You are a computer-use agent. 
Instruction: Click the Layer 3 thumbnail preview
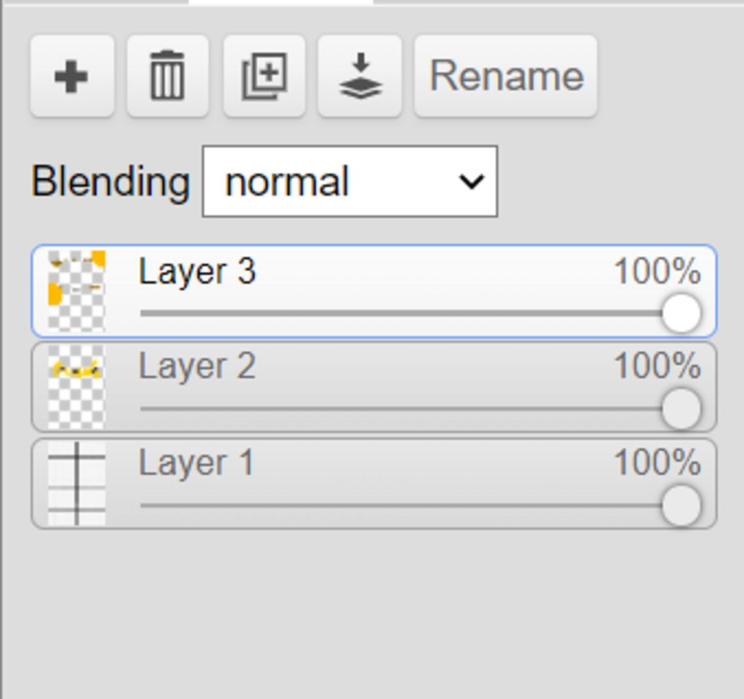(76, 291)
